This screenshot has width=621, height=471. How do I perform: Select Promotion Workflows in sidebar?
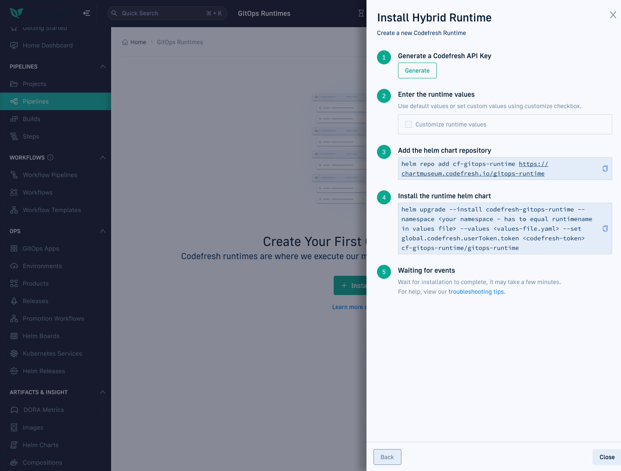point(56,319)
